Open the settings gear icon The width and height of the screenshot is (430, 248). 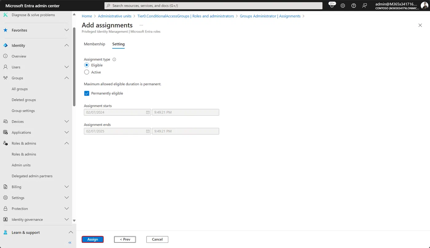(x=343, y=6)
